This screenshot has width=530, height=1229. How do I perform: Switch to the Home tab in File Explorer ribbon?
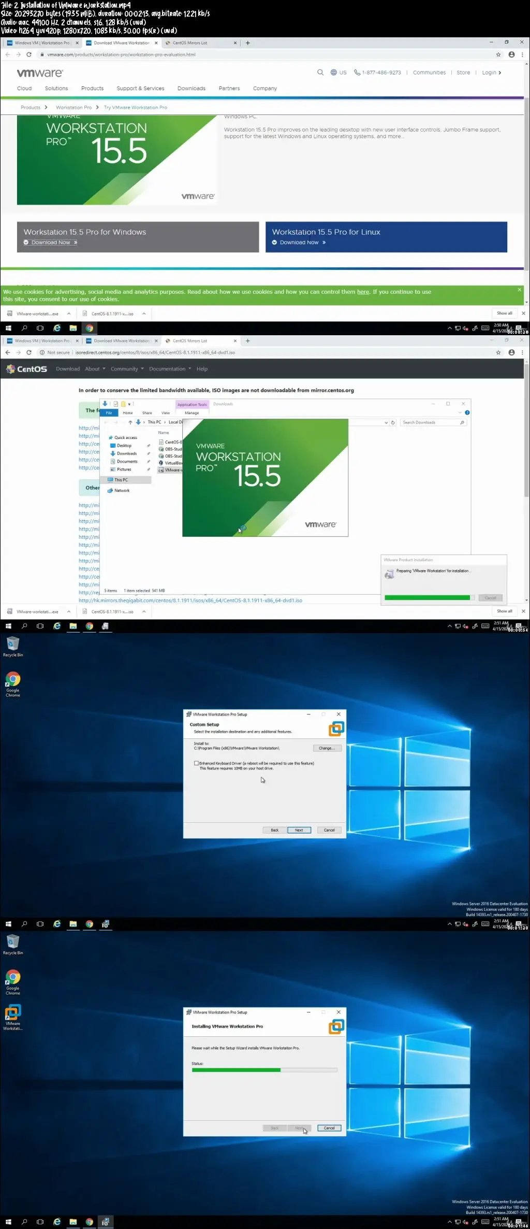(128, 413)
